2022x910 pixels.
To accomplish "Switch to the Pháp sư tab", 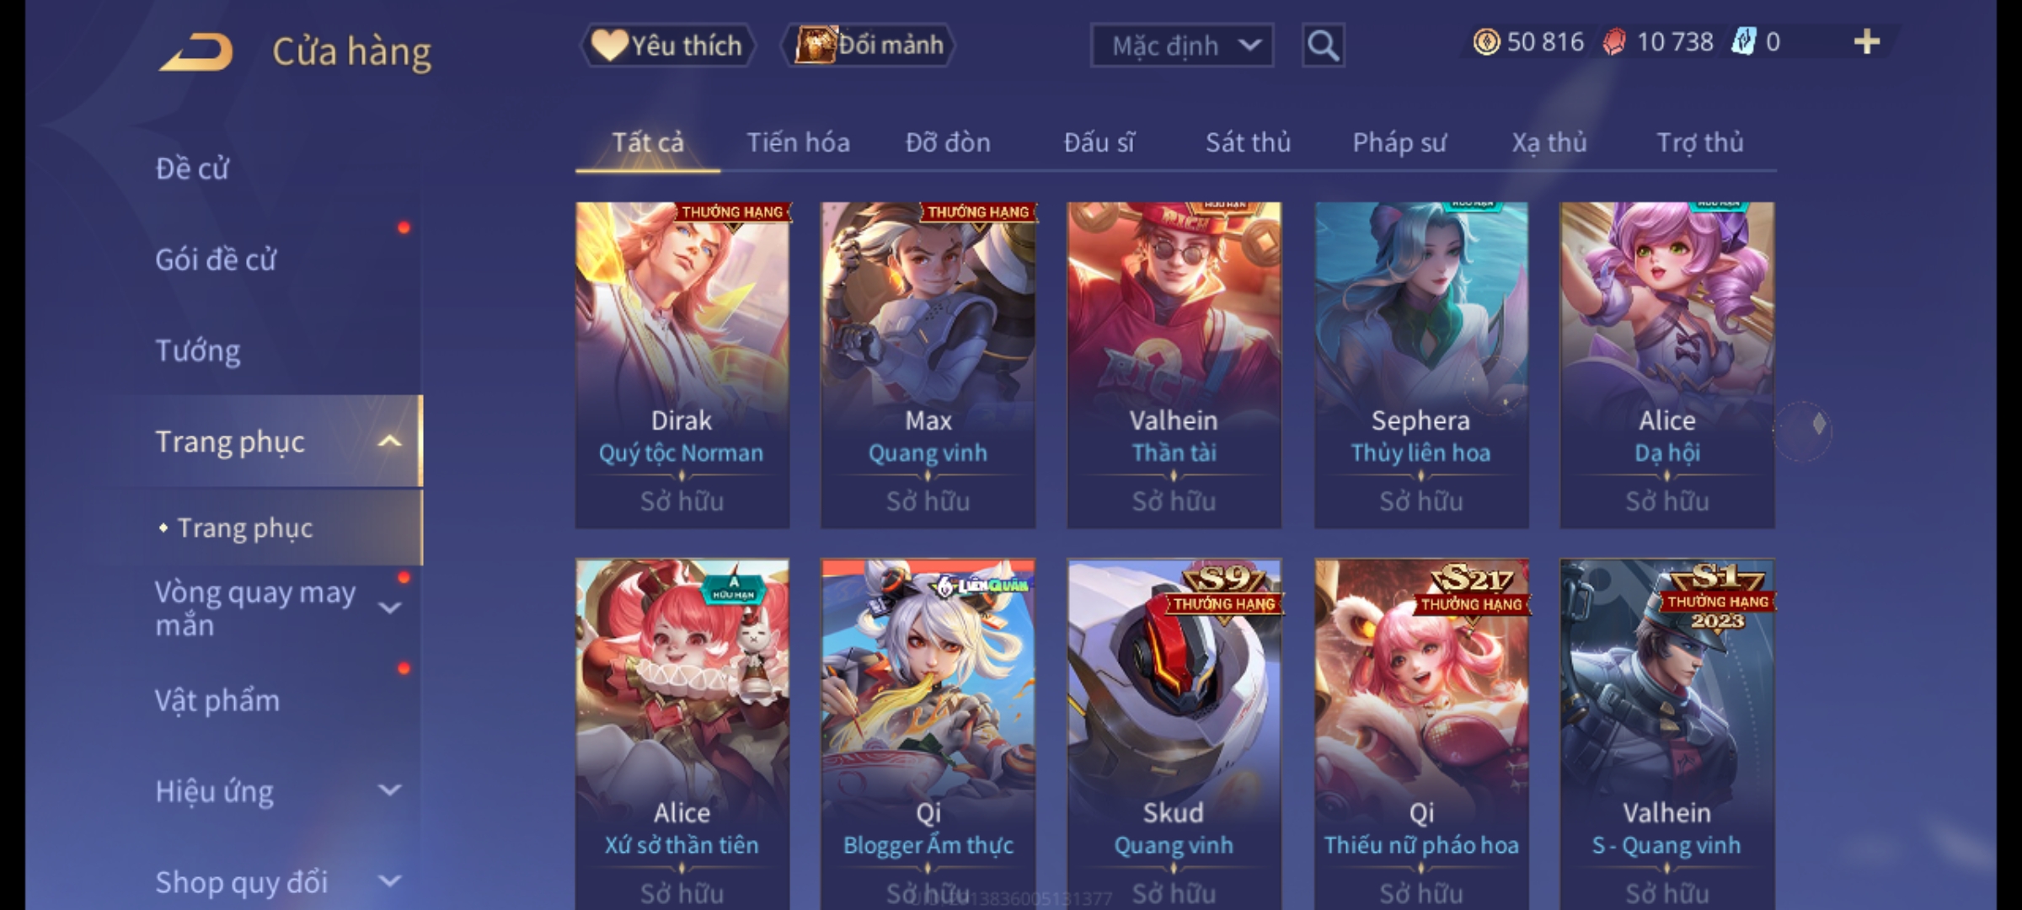I will pos(1399,142).
